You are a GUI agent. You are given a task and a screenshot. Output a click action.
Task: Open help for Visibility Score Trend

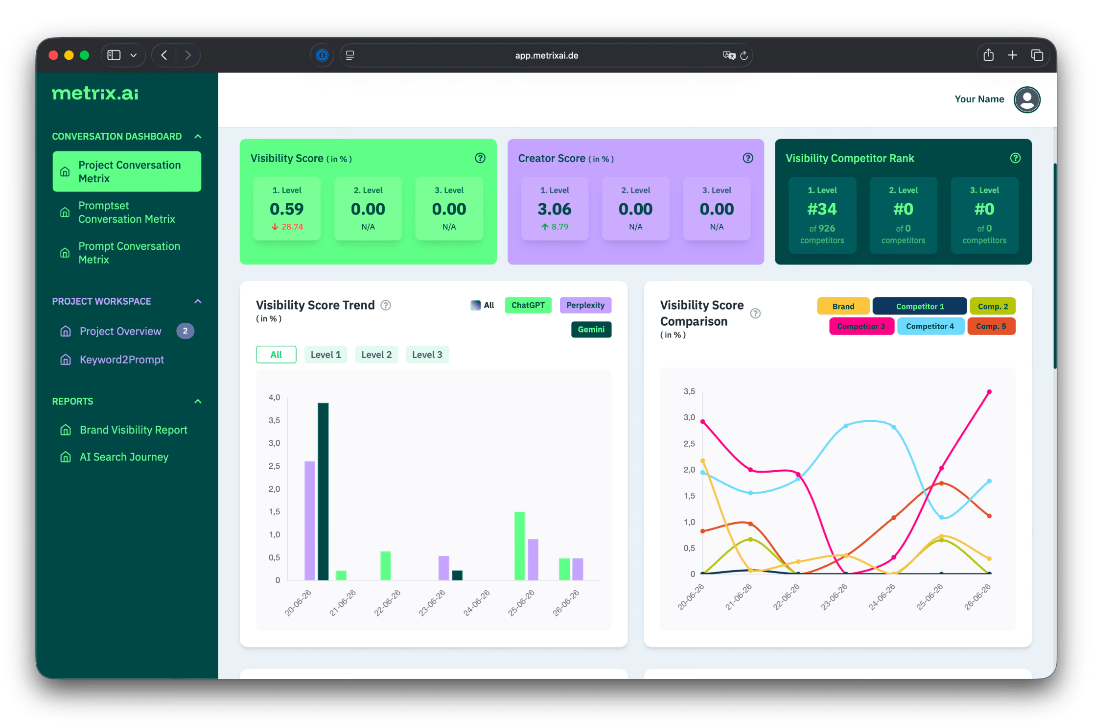coord(386,305)
